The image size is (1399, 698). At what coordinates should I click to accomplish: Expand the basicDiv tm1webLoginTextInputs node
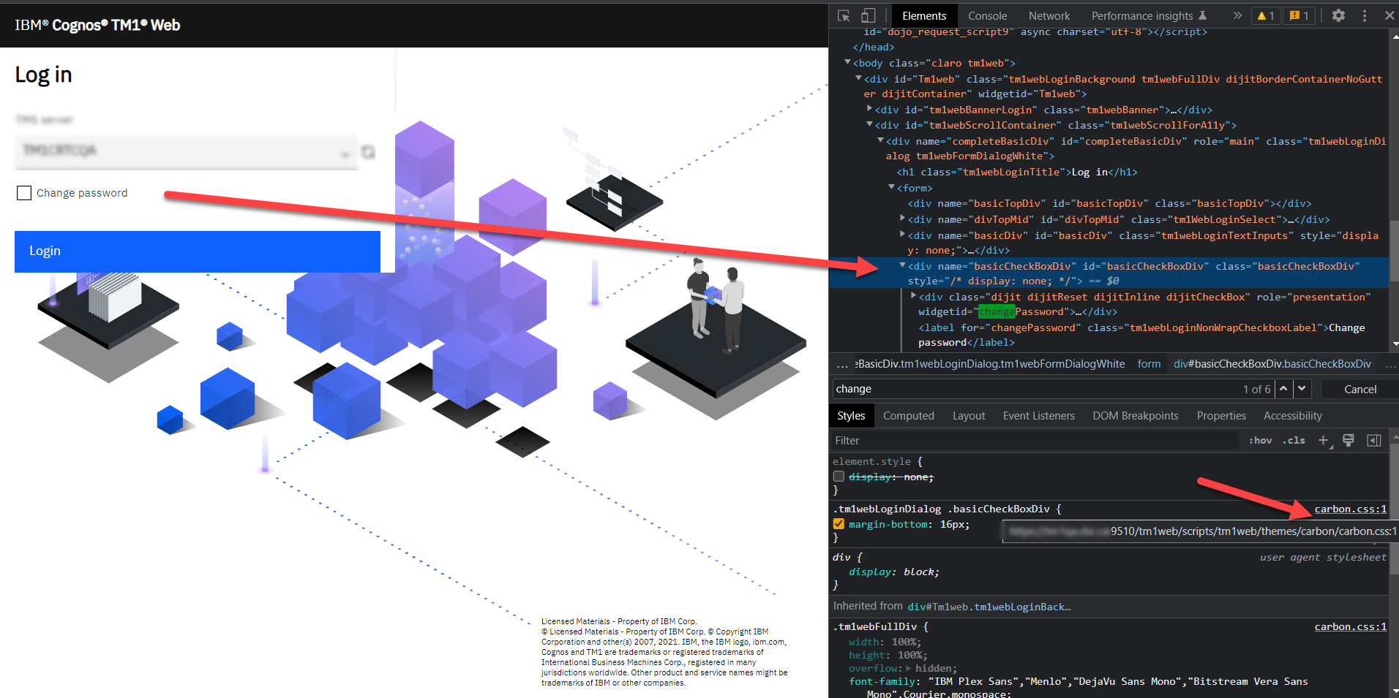(x=902, y=235)
